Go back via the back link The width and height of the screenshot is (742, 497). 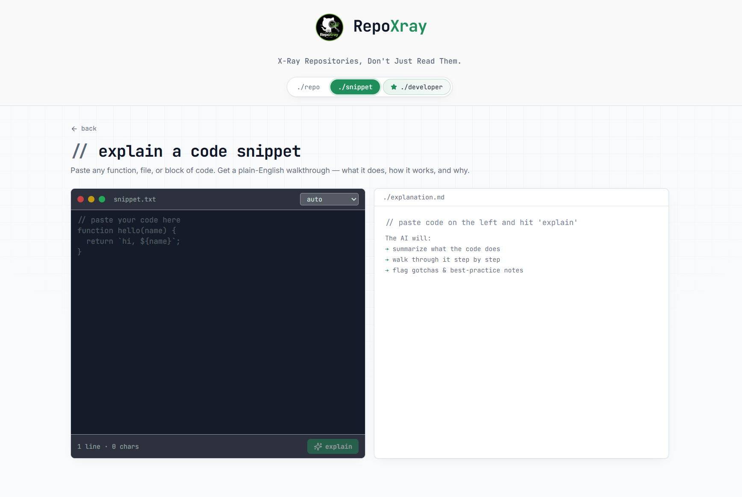(84, 129)
